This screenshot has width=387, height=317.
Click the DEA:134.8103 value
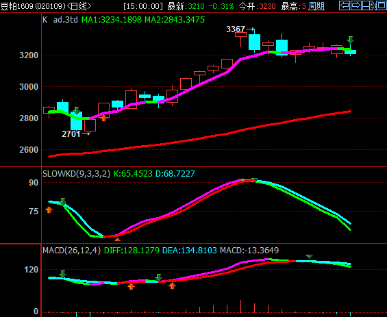tap(190, 251)
